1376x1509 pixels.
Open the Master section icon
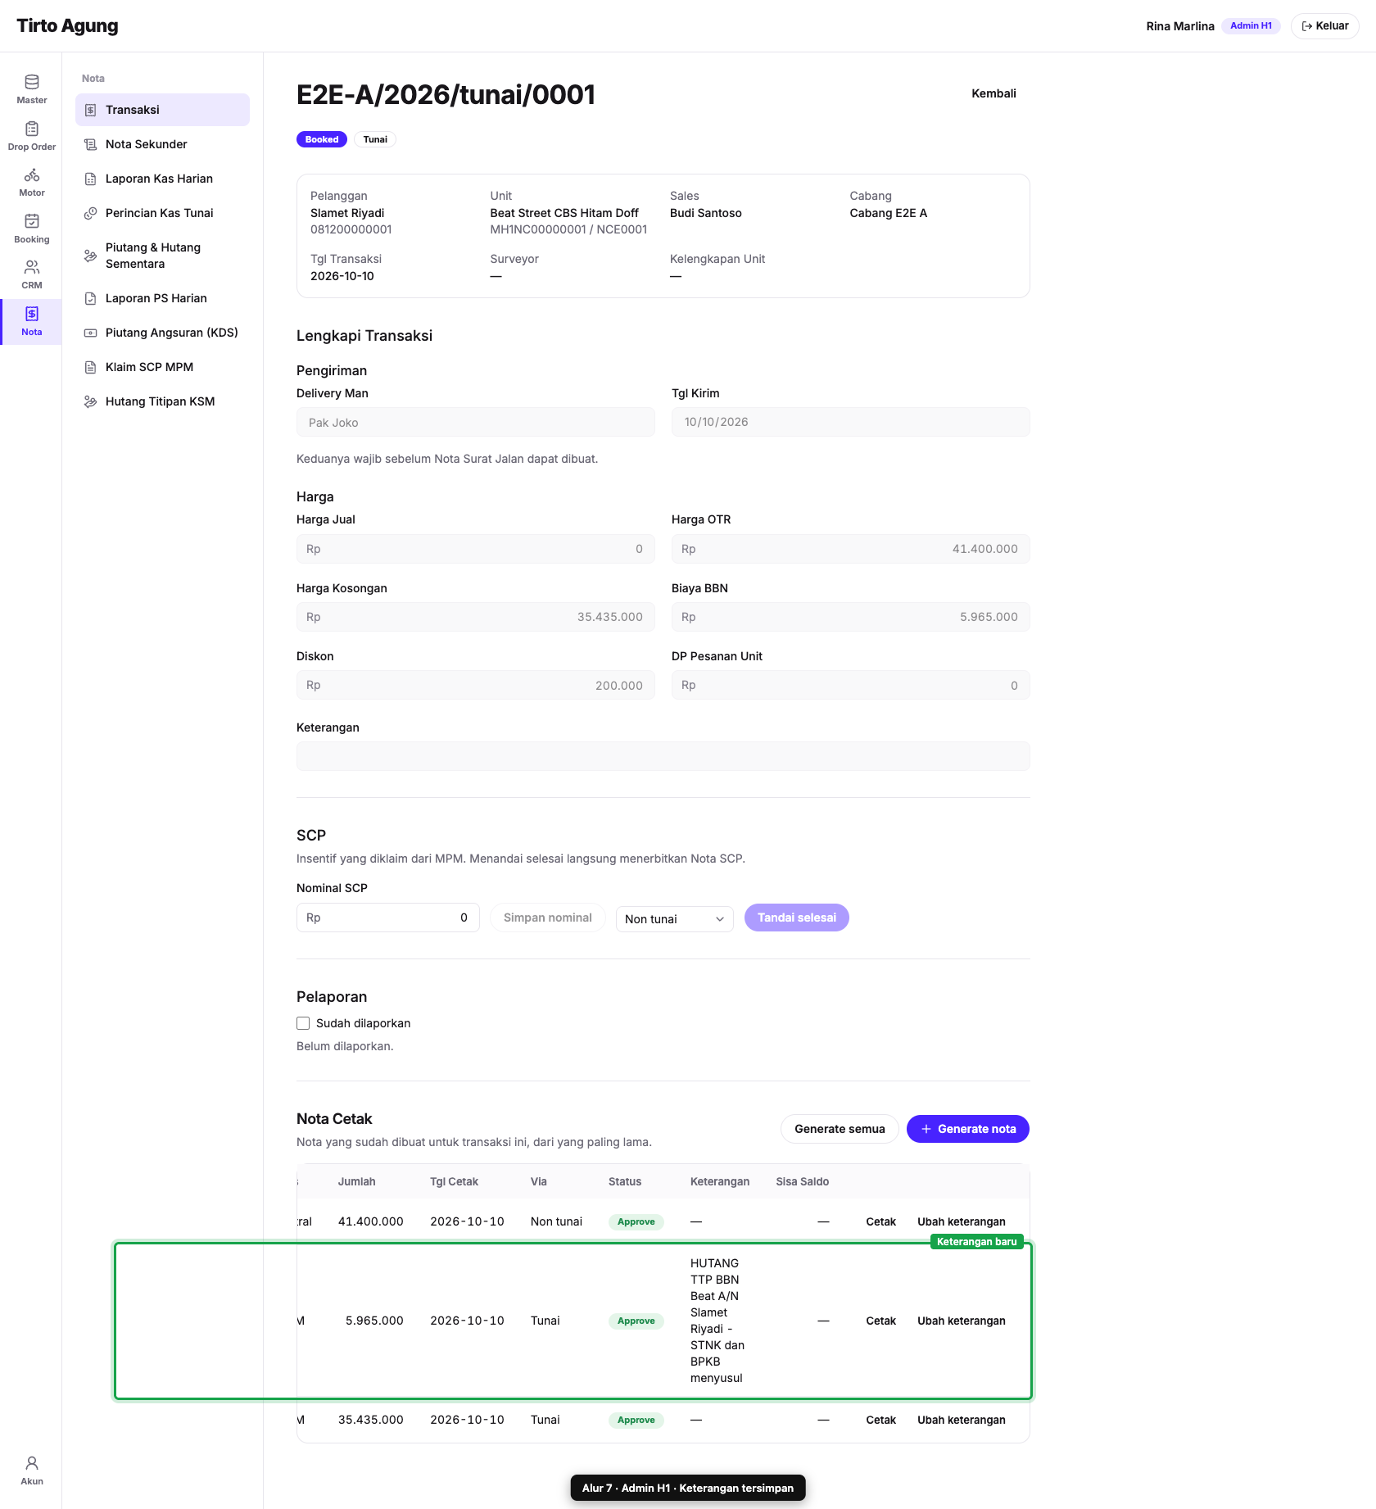(32, 82)
